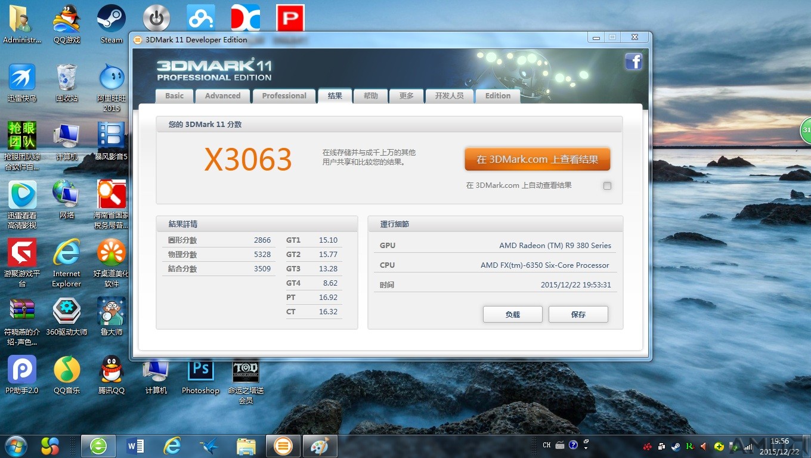Viewport: 811px width, 458px height.
Task: Open the 360 browser taskbar button
Action: tap(98, 445)
